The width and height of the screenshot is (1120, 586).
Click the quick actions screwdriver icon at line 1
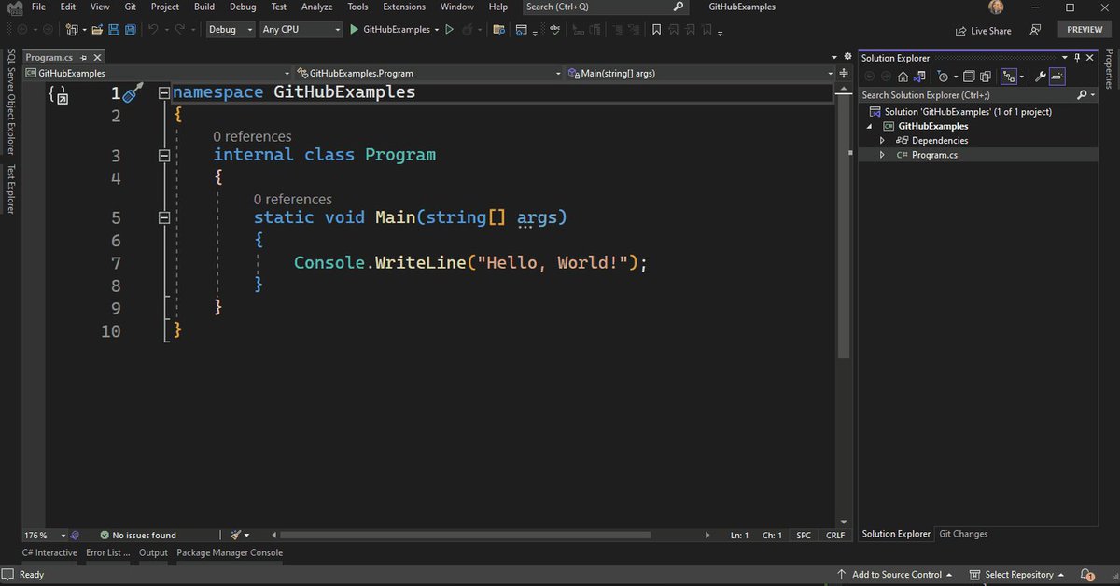coord(133,92)
